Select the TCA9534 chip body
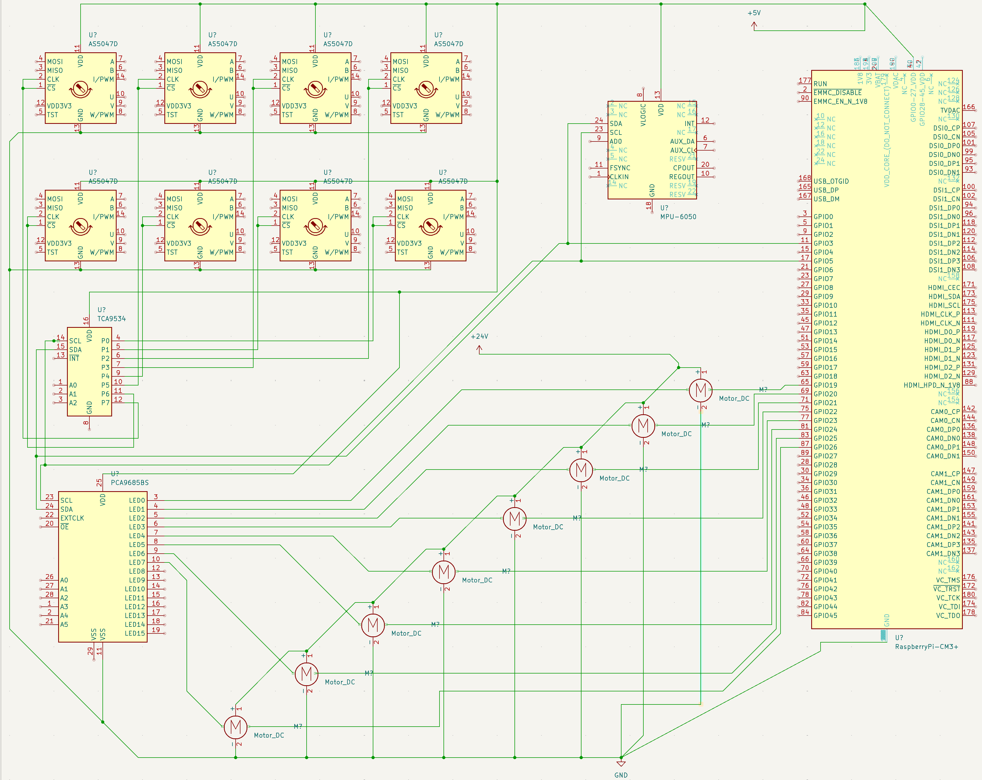Image resolution: width=982 pixels, height=780 pixels. click(89, 372)
